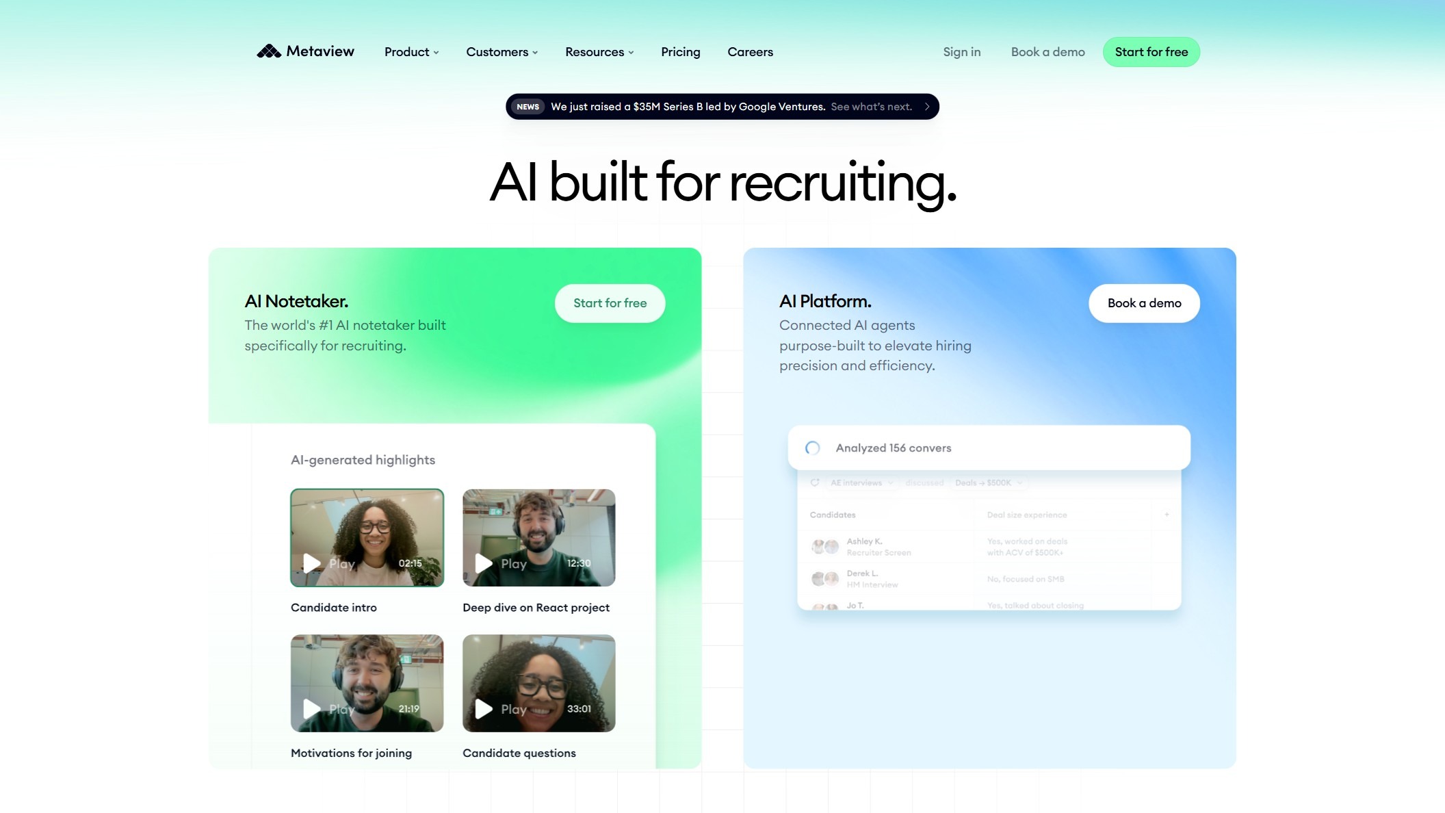The height and width of the screenshot is (813, 1445).
Task: Click the Metaview logo icon
Action: [269, 51]
